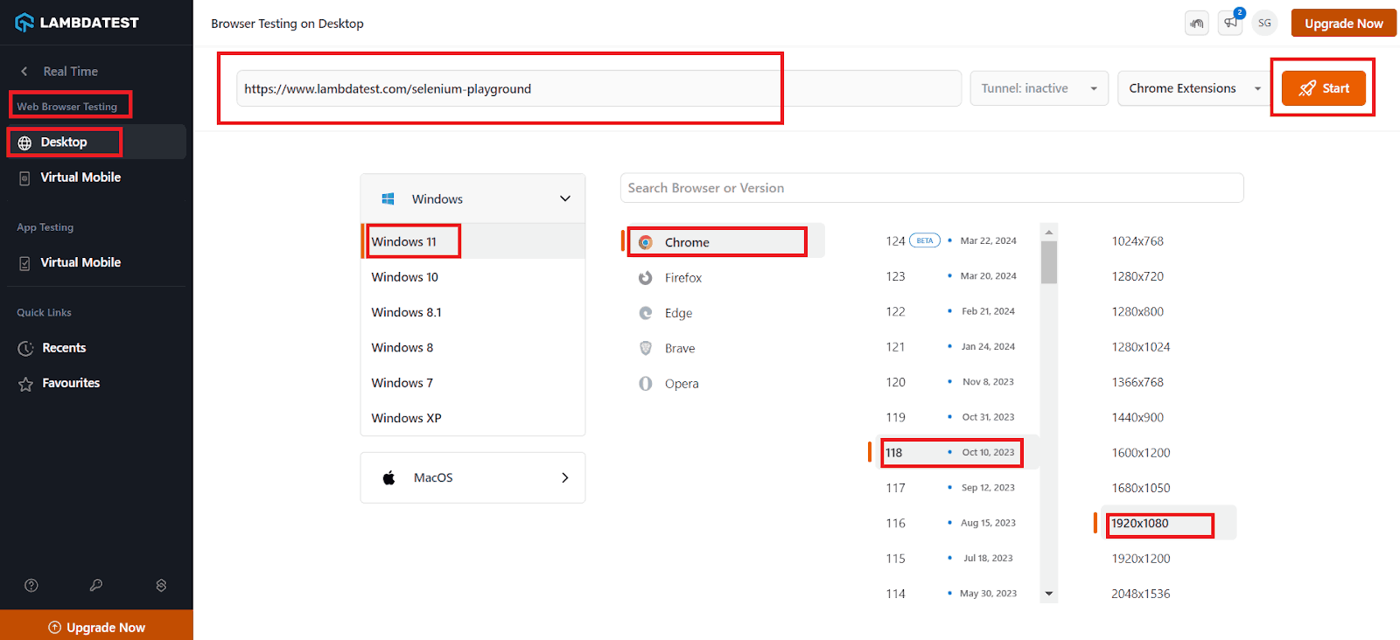Click version list scrollbar up arrow
1400x640 pixels.
(x=1049, y=232)
